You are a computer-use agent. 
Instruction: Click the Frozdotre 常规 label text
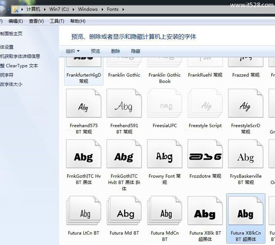(205, 176)
